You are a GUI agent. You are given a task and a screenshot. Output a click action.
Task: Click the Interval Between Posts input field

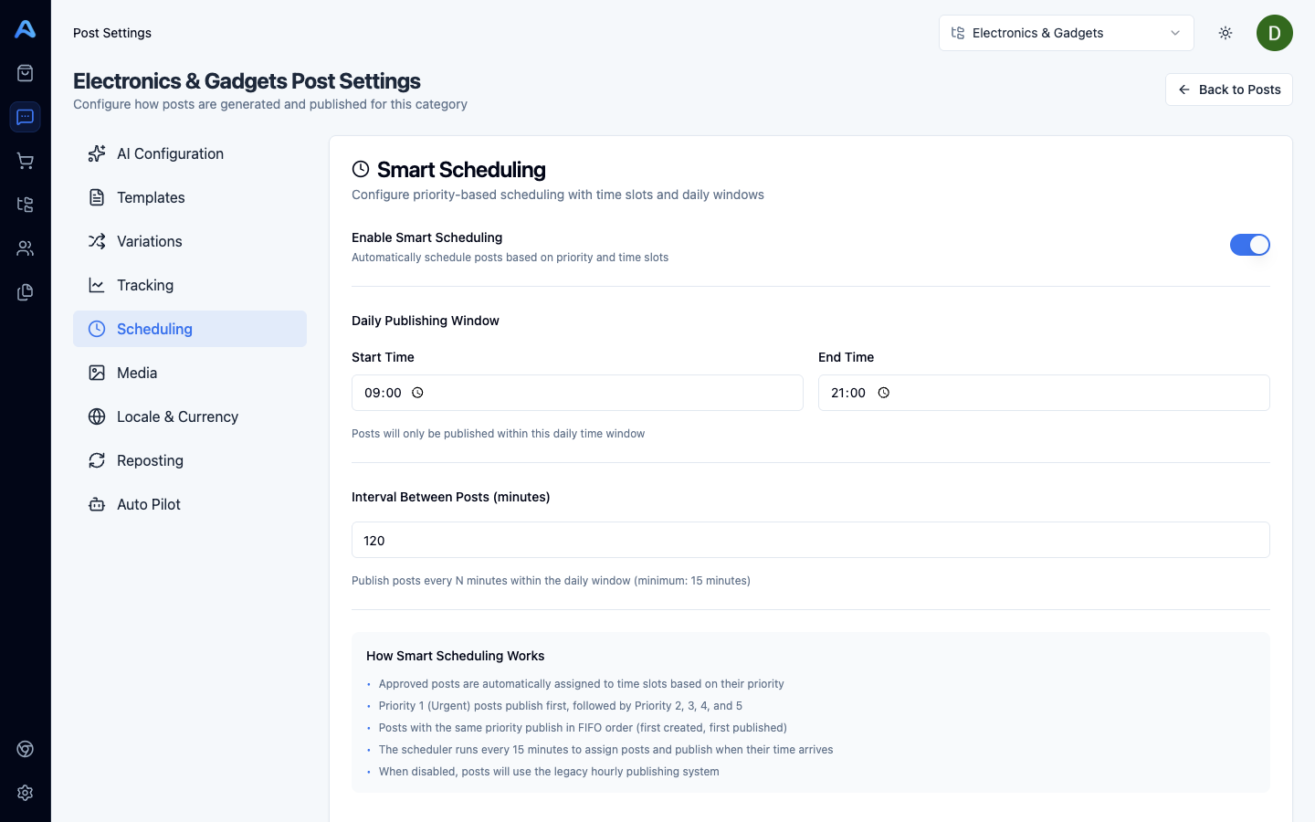click(x=810, y=540)
